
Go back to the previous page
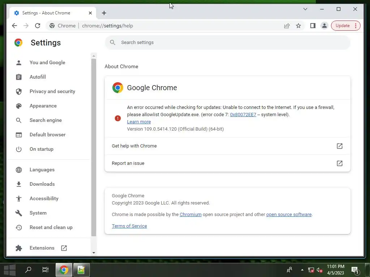coord(14,26)
